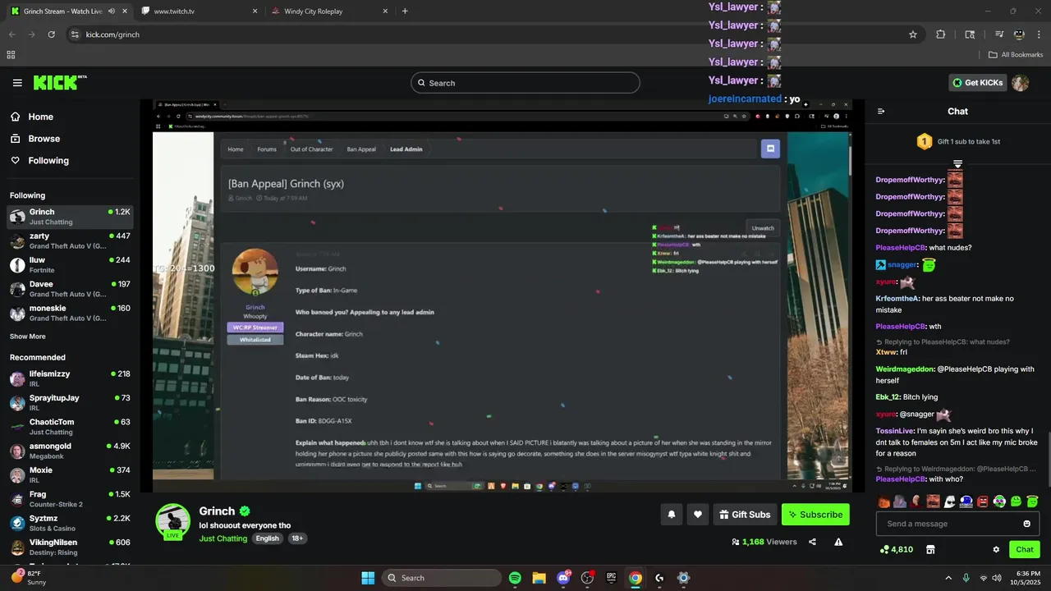Show hidden system tray icons
This screenshot has height=591, width=1051.
[948, 578]
